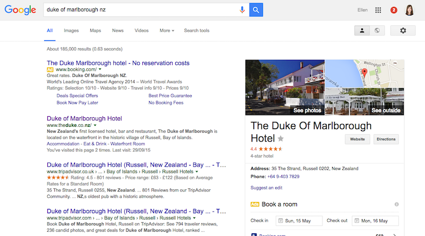Call phone number +64 9-403 7829

pos(283,177)
